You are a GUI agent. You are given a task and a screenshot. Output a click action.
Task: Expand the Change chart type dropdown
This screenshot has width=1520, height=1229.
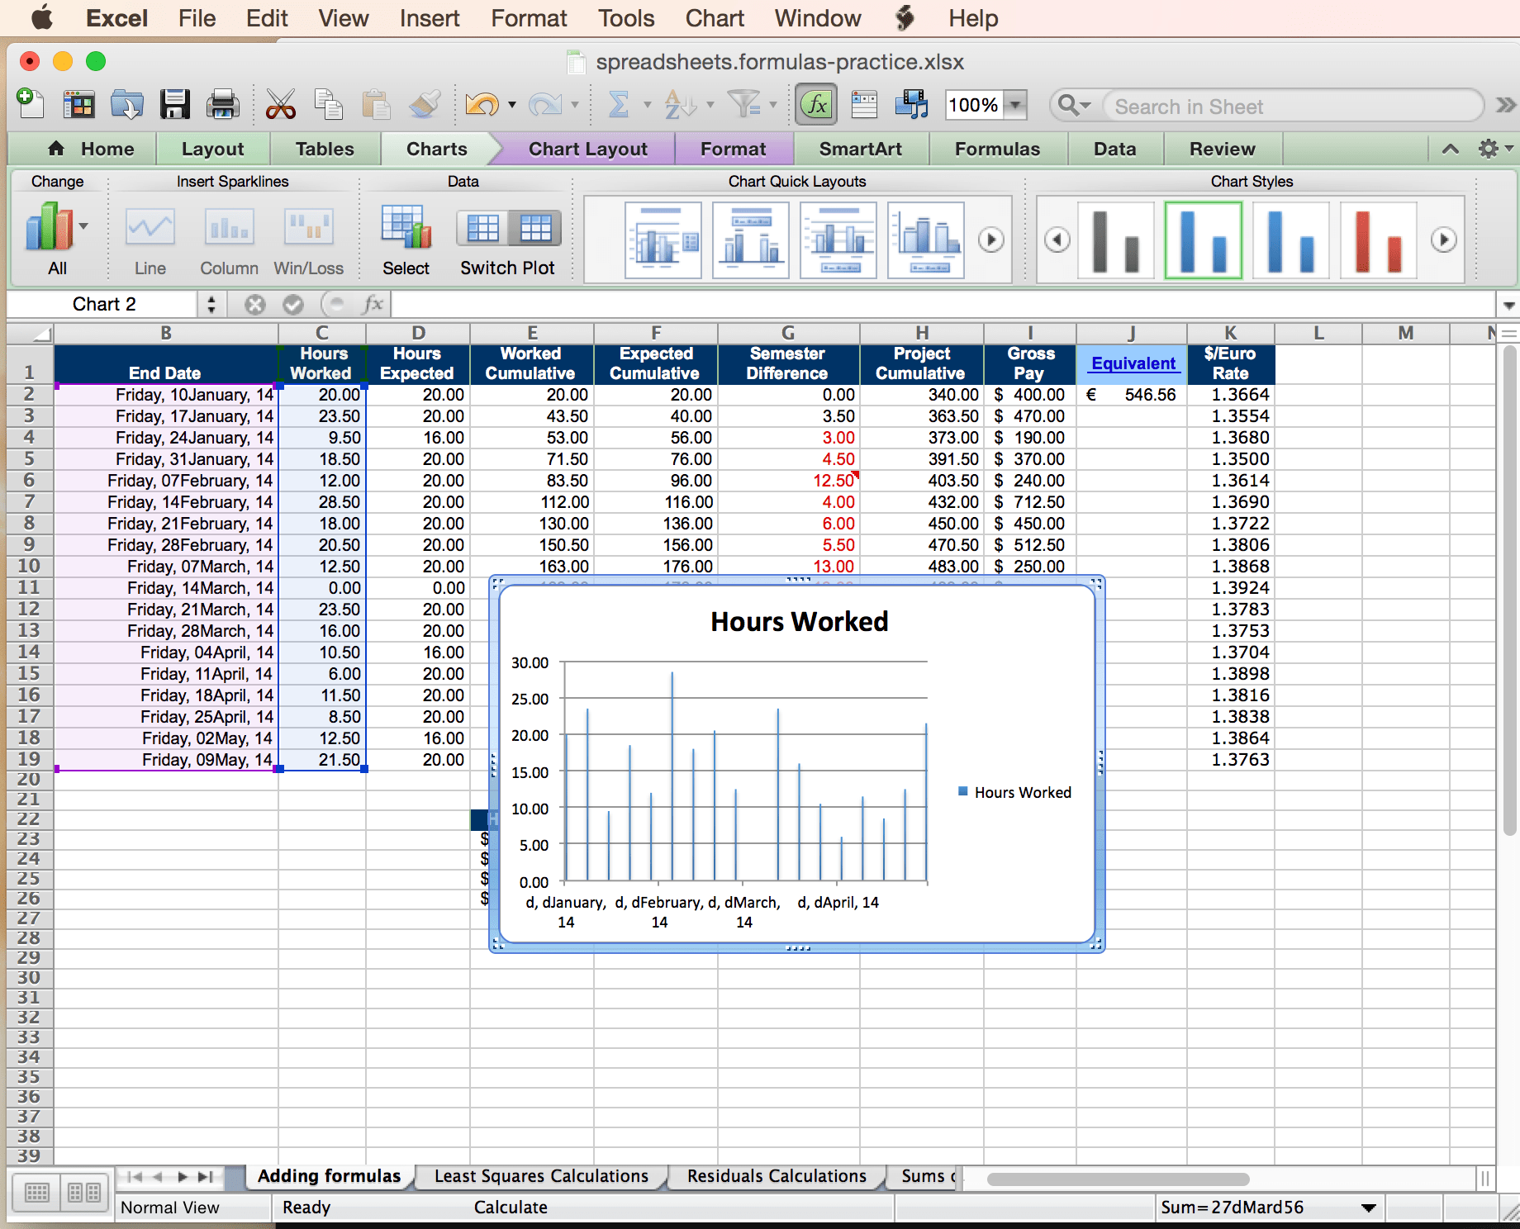click(x=83, y=226)
